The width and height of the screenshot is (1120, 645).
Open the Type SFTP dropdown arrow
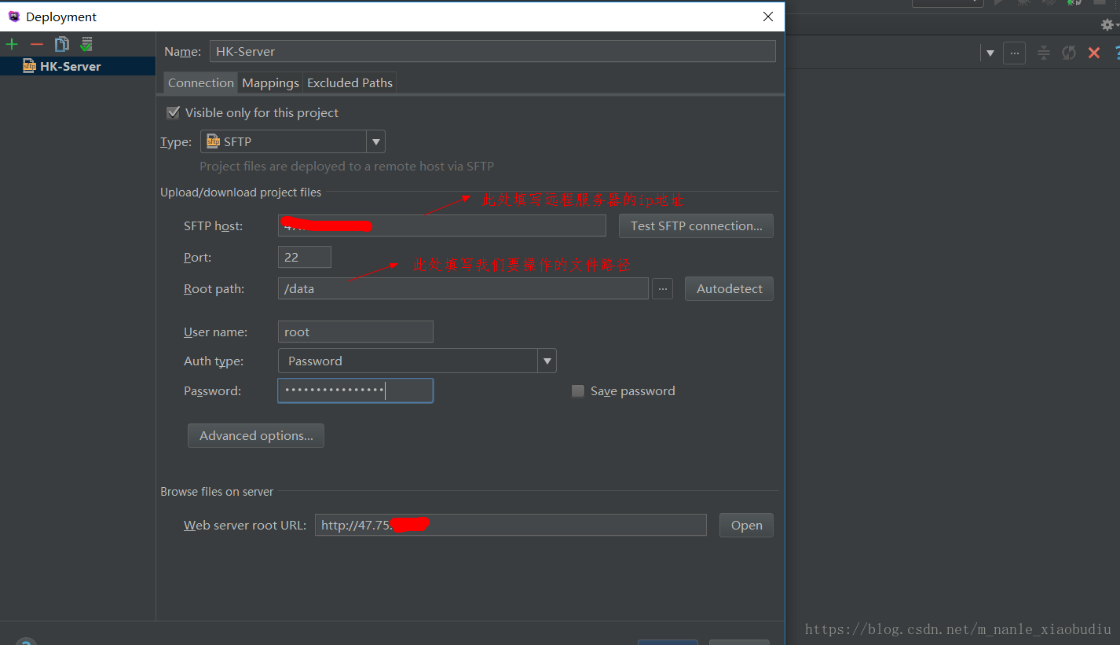click(x=376, y=141)
